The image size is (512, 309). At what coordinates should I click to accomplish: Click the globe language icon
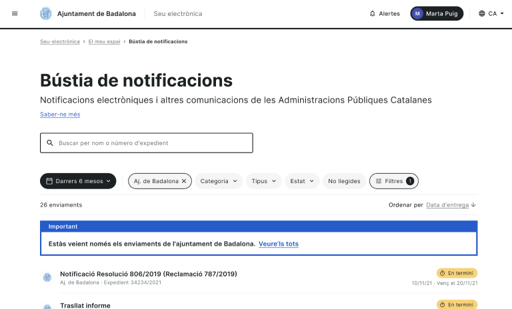(x=481, y=14)
